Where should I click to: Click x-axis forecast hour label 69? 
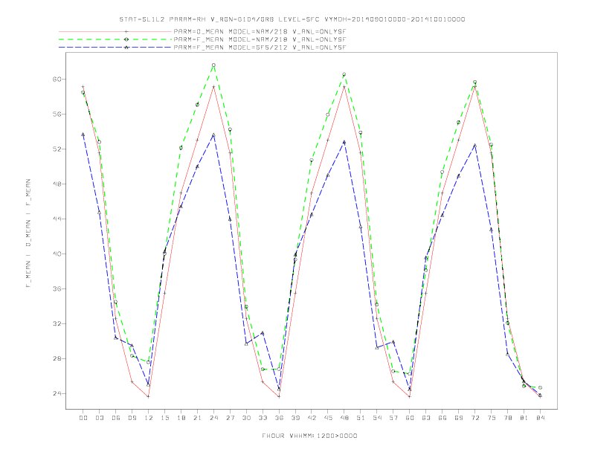point(459,418)
